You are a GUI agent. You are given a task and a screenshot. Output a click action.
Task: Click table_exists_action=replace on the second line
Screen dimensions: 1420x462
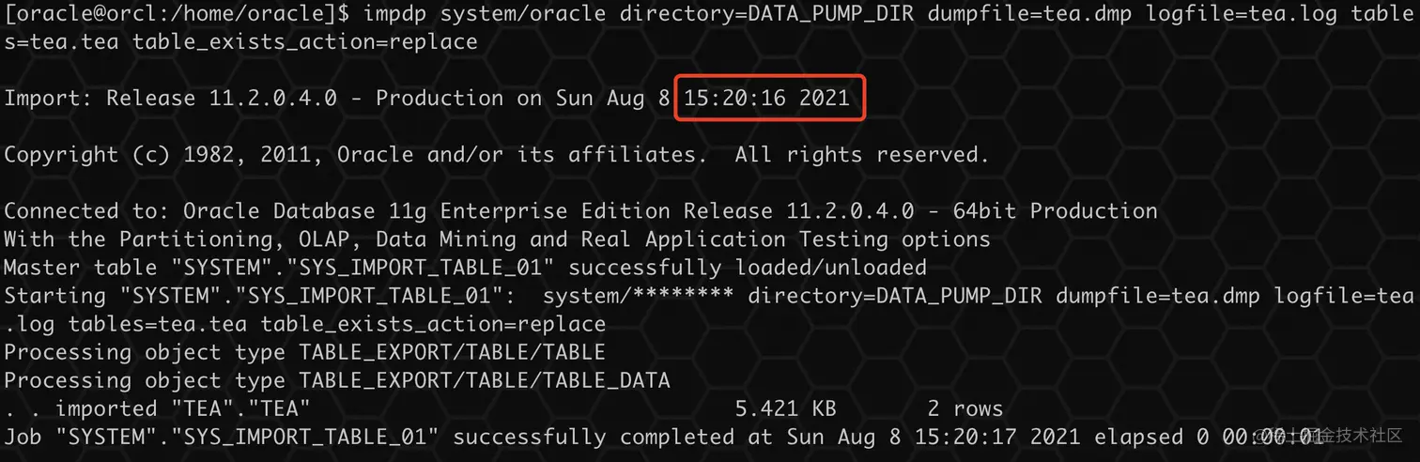(305, 42)
